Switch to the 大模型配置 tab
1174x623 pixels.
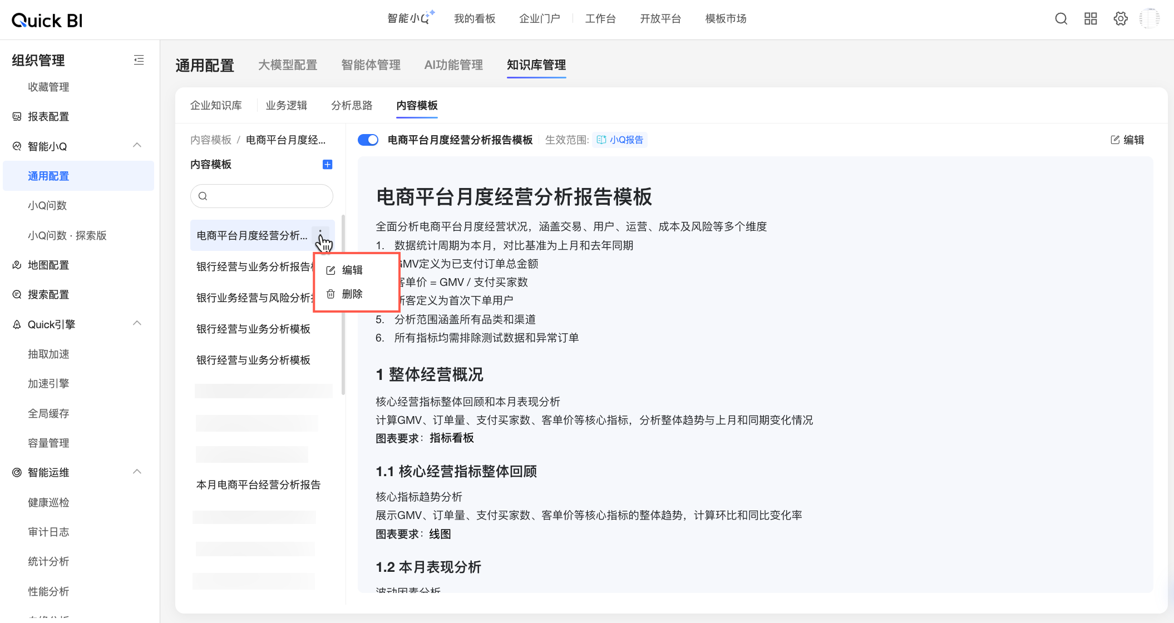coord(288,65)
